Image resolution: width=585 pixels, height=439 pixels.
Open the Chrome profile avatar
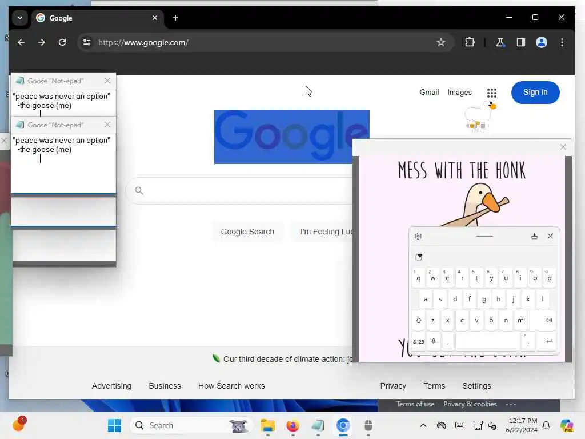pos(542,42)
